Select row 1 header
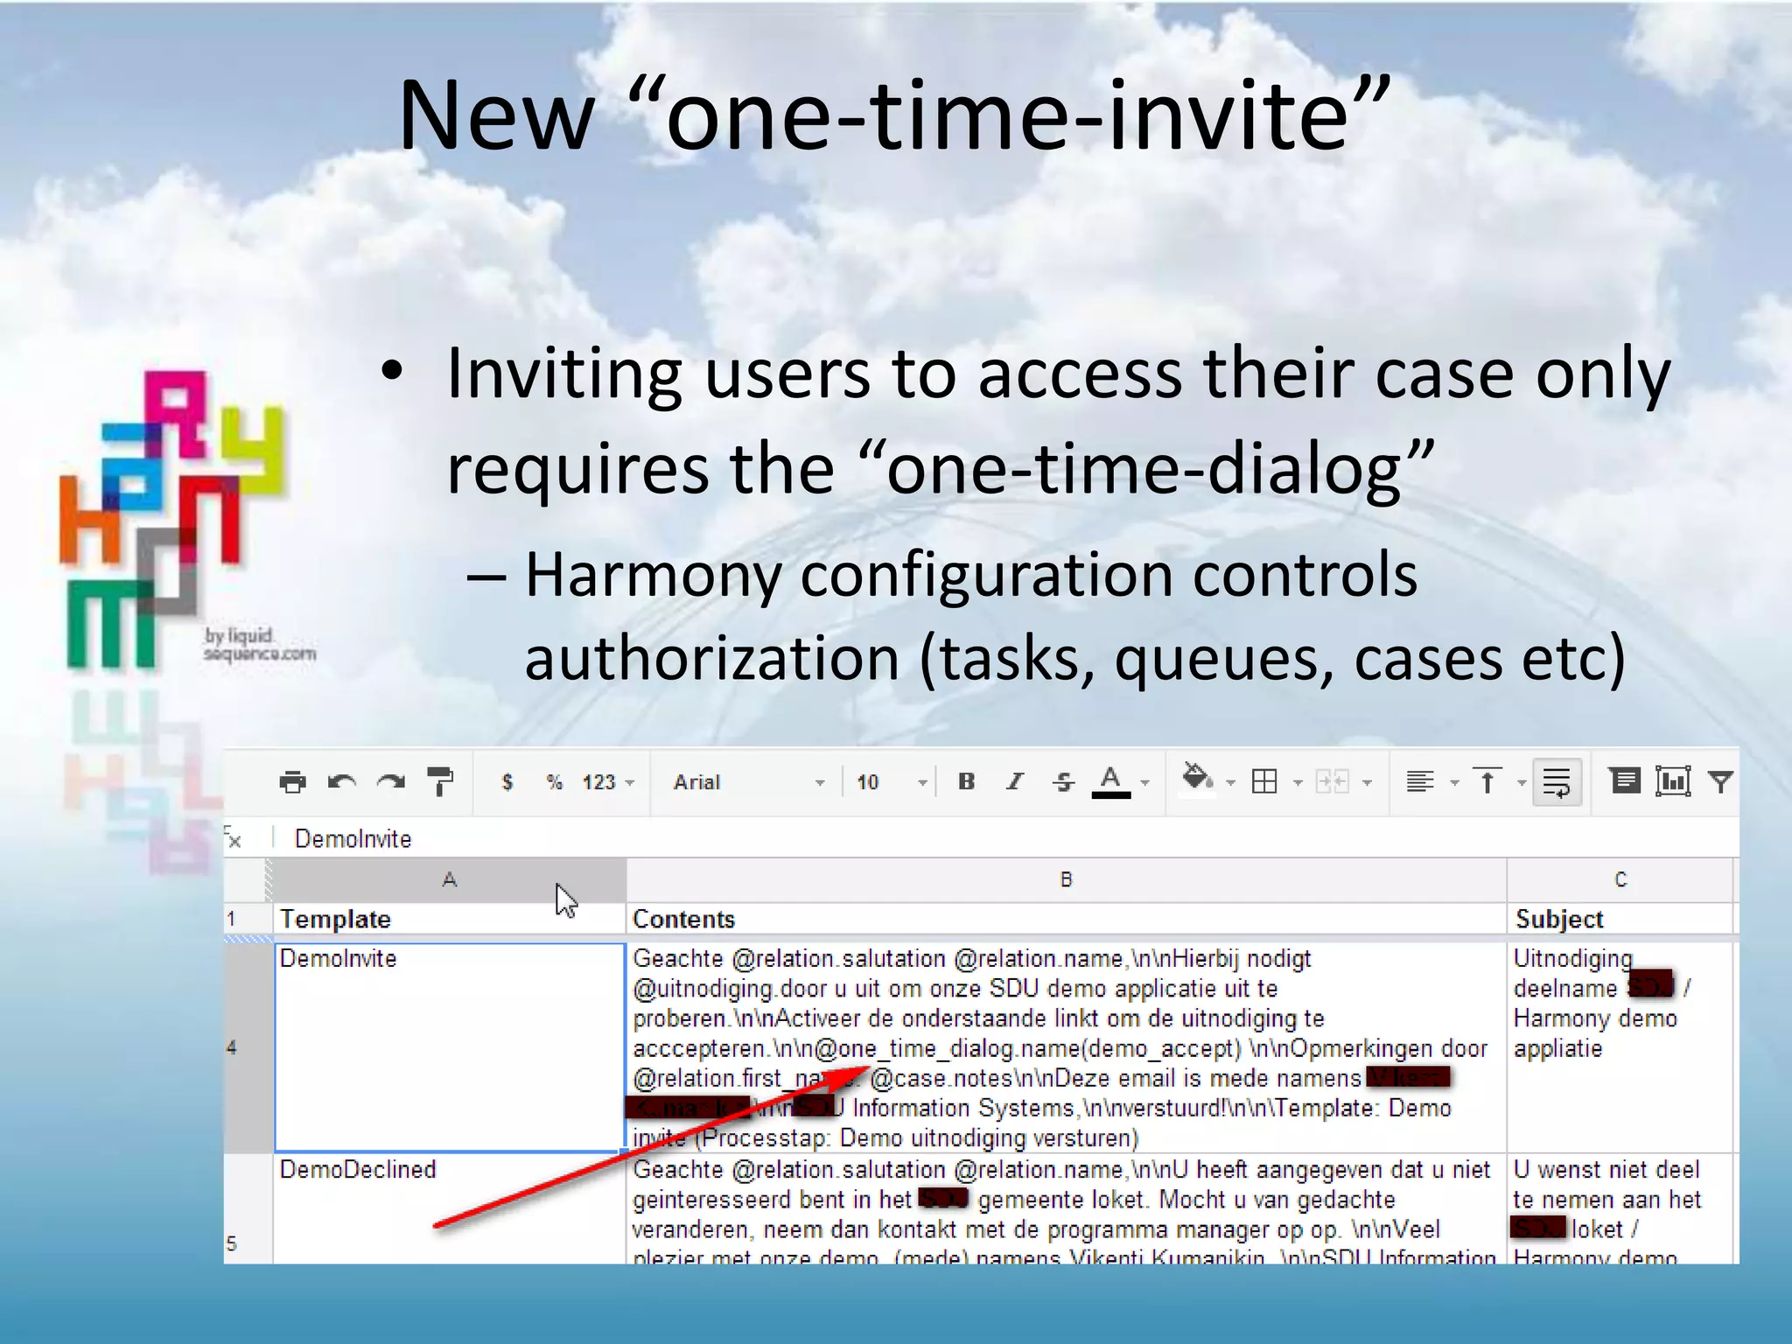Viewport: 1792px width, 1344px height. point(248,919)
